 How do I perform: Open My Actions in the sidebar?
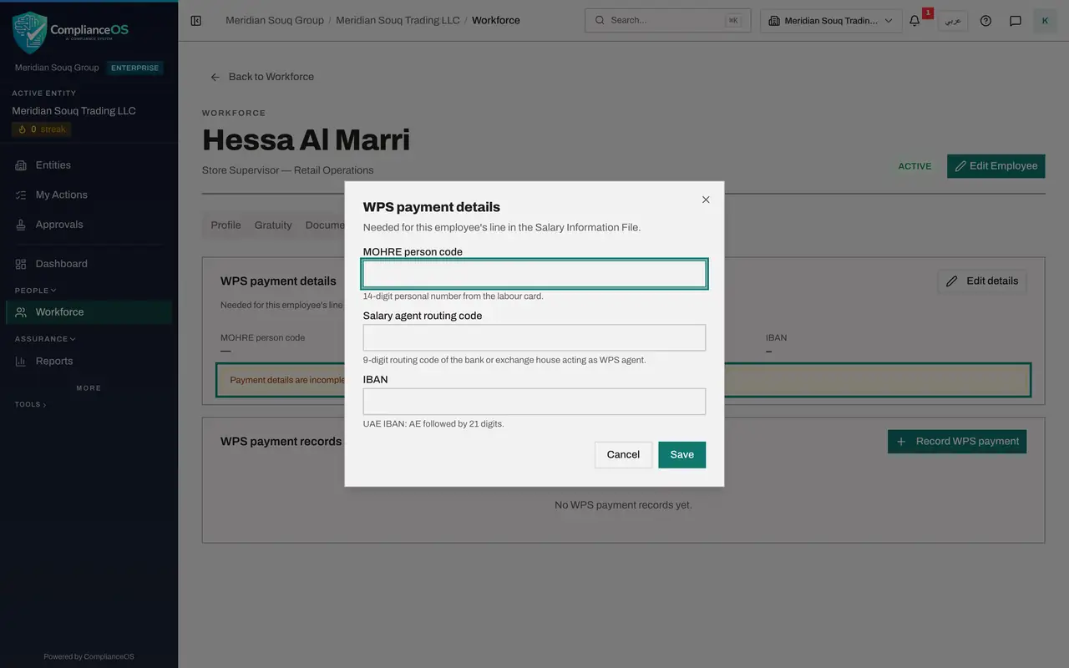pyautogui.click(x=89, y=195)
